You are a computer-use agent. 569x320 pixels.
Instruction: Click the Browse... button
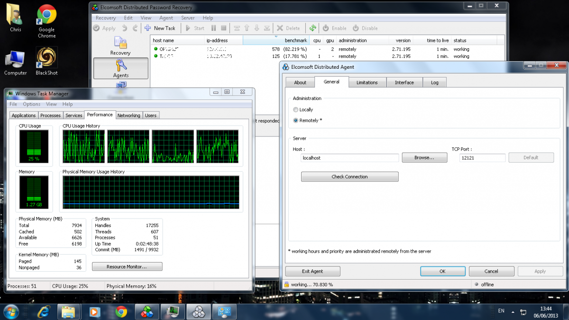pos(424,157)
